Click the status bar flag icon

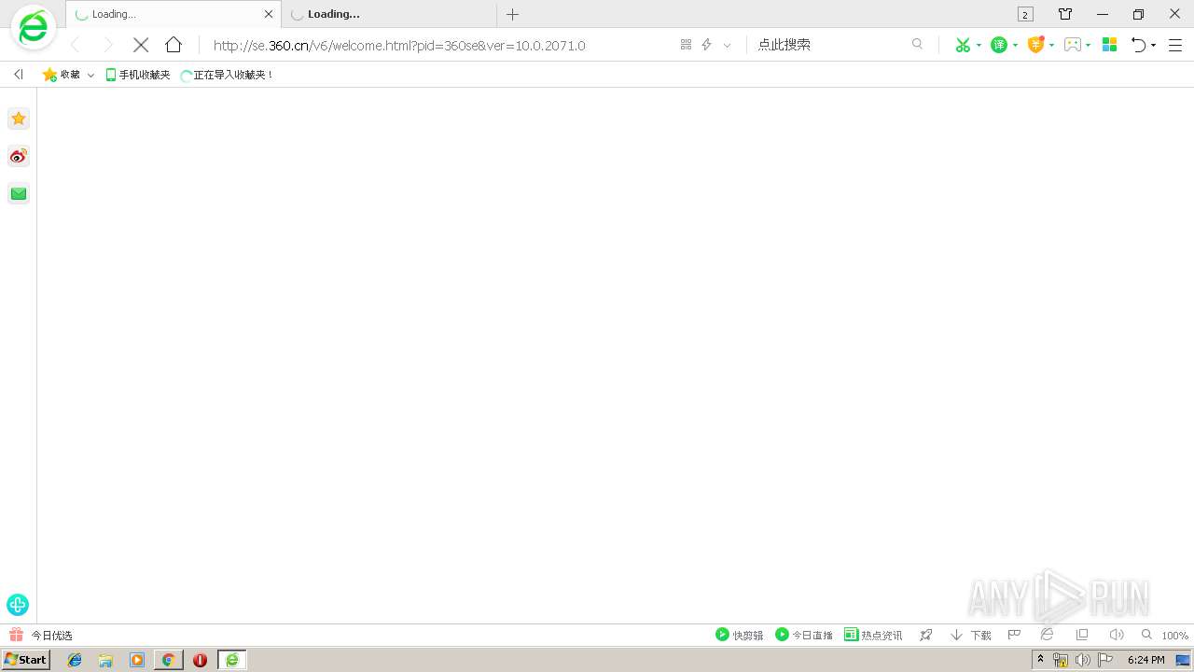(x=1014, y=635)
